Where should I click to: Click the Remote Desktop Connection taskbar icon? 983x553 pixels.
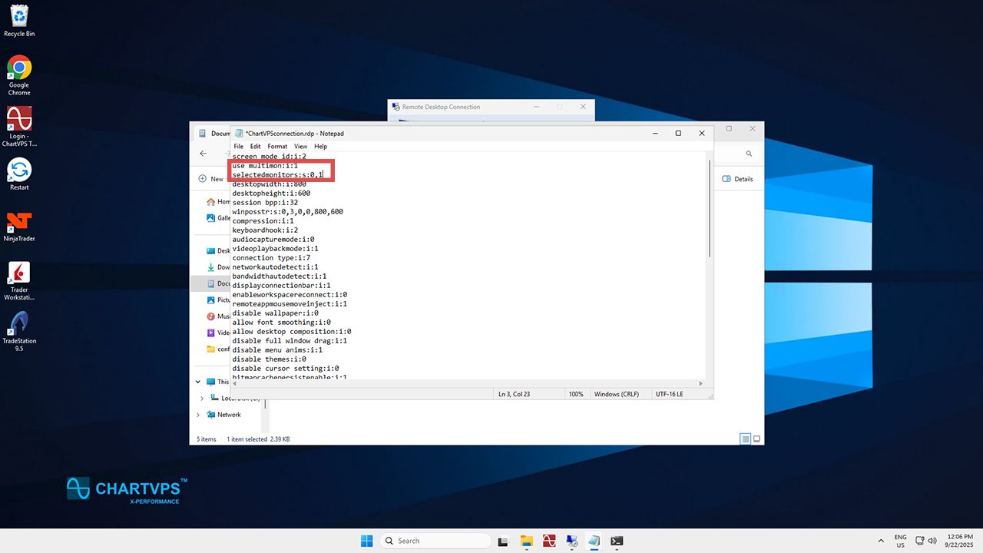(x=571, y=541)
